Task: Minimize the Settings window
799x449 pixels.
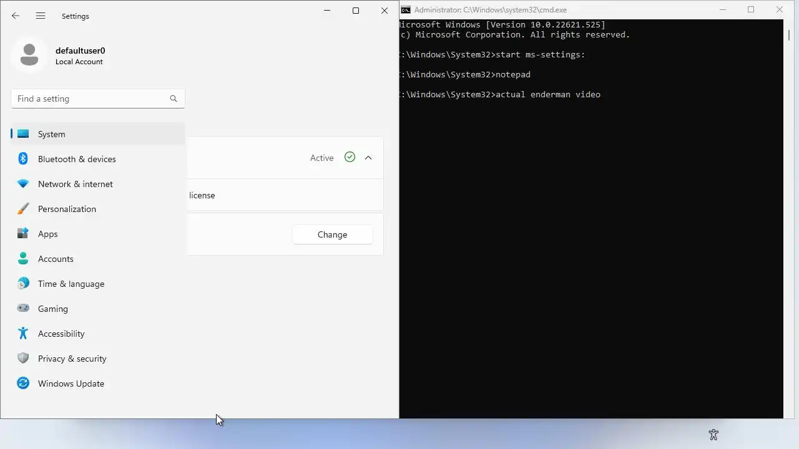Action: 327,11
